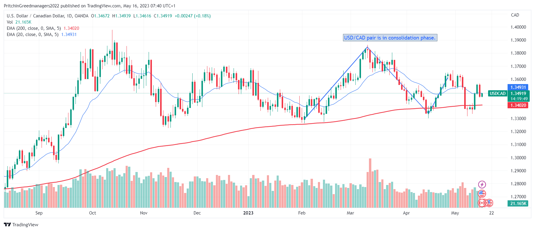Click the high value 'H1.34939'

pyautogui.click(x=122, y=16)
